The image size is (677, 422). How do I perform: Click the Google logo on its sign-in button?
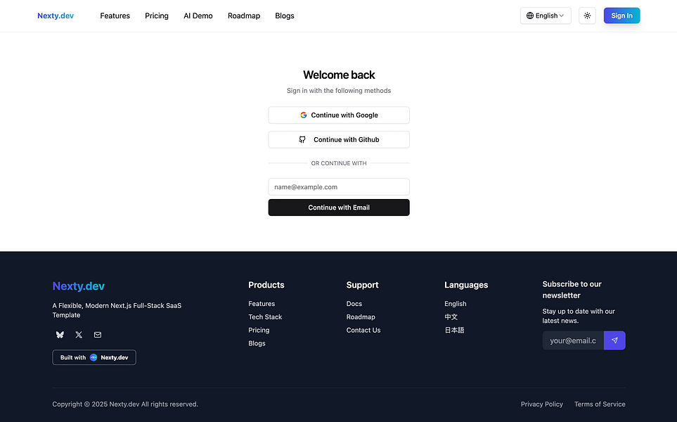[x=303, y=115]
